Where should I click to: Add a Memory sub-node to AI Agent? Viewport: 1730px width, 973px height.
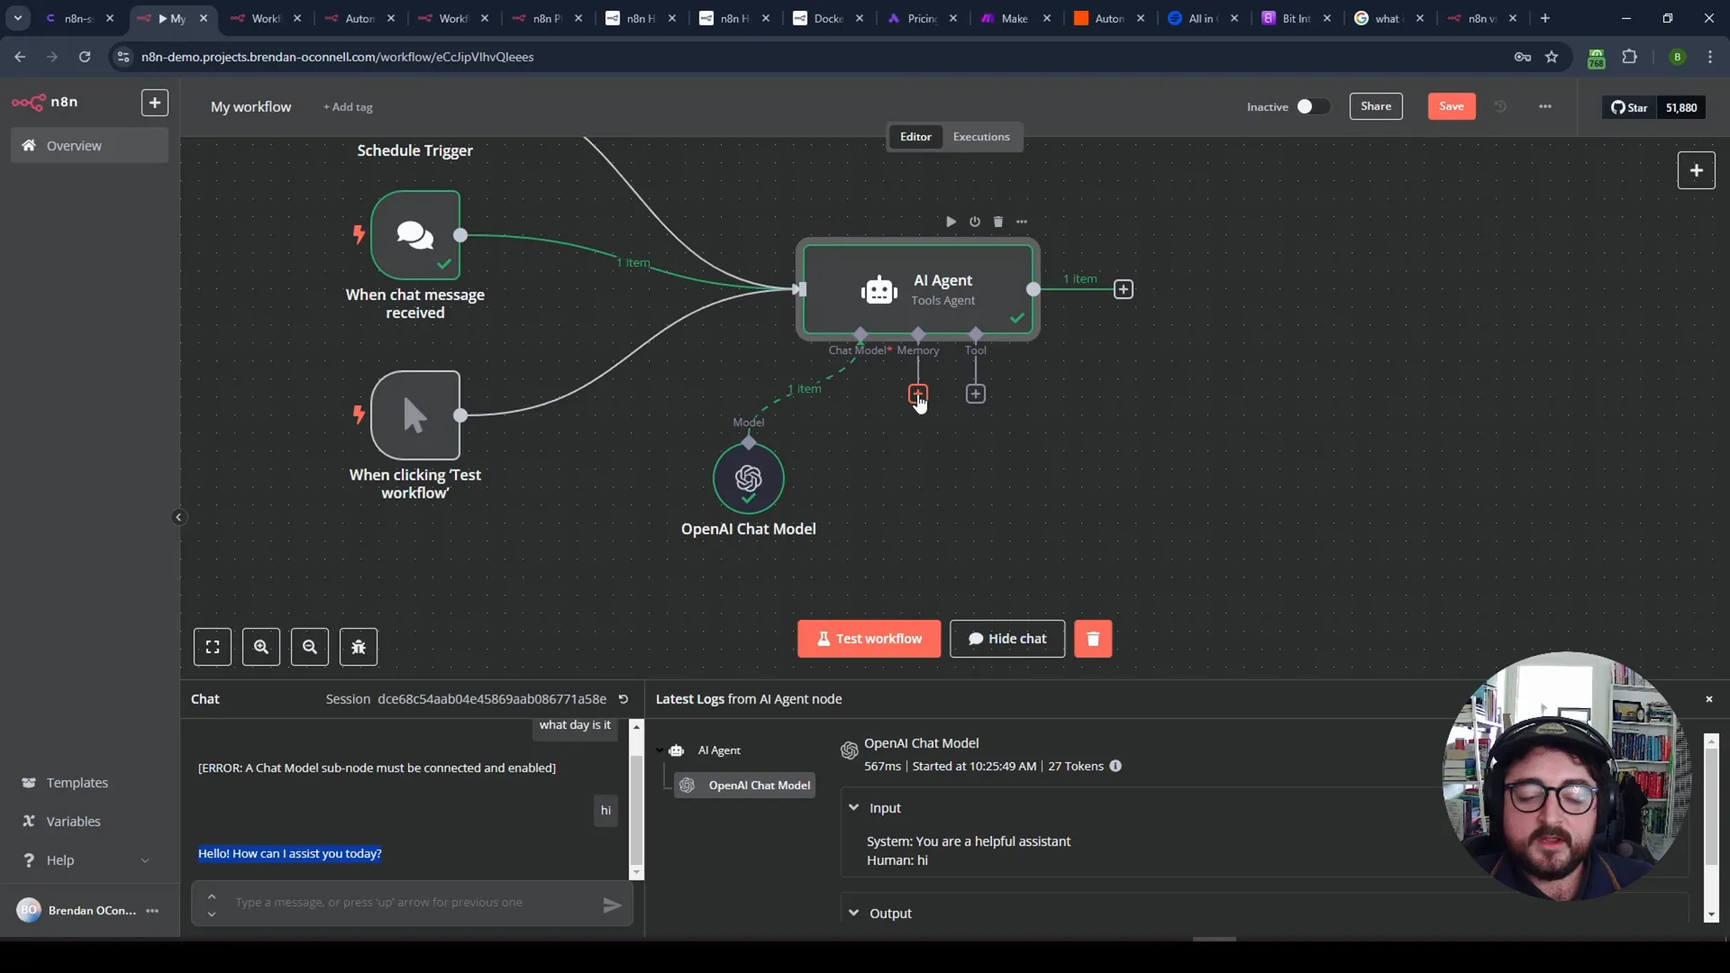917,394
